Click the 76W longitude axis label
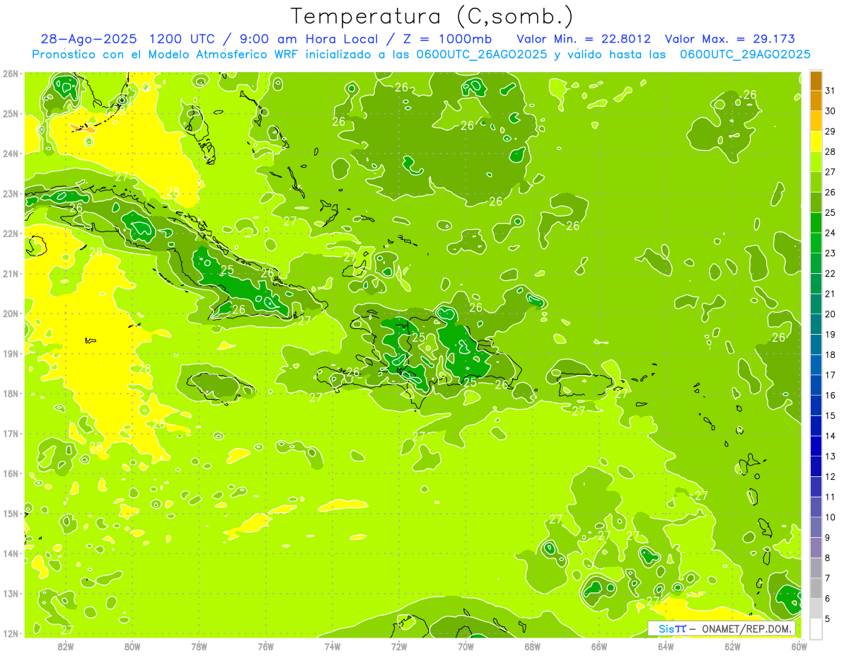Image resolution: width=849 pixels, height=656 pixels. [266, 645]
